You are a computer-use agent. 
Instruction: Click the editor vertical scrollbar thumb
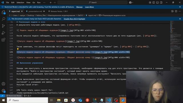pyautogui.click(x=182, y=54)
